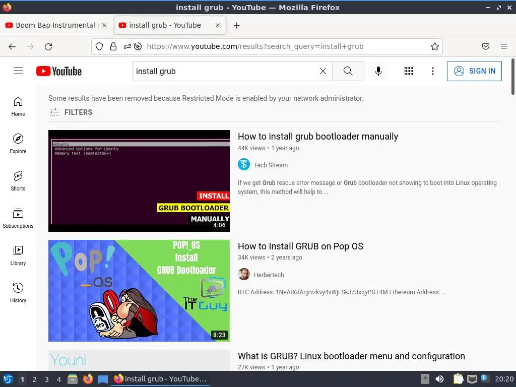Click the removable media eject tray icon
This screenshot has height=387, width=516.
click(x=425, y=379)
